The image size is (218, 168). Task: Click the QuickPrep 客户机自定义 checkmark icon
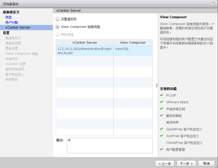162,129
